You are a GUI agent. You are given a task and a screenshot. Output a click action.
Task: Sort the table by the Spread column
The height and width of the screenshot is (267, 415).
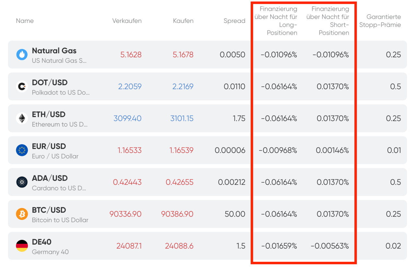click(234, 21)
